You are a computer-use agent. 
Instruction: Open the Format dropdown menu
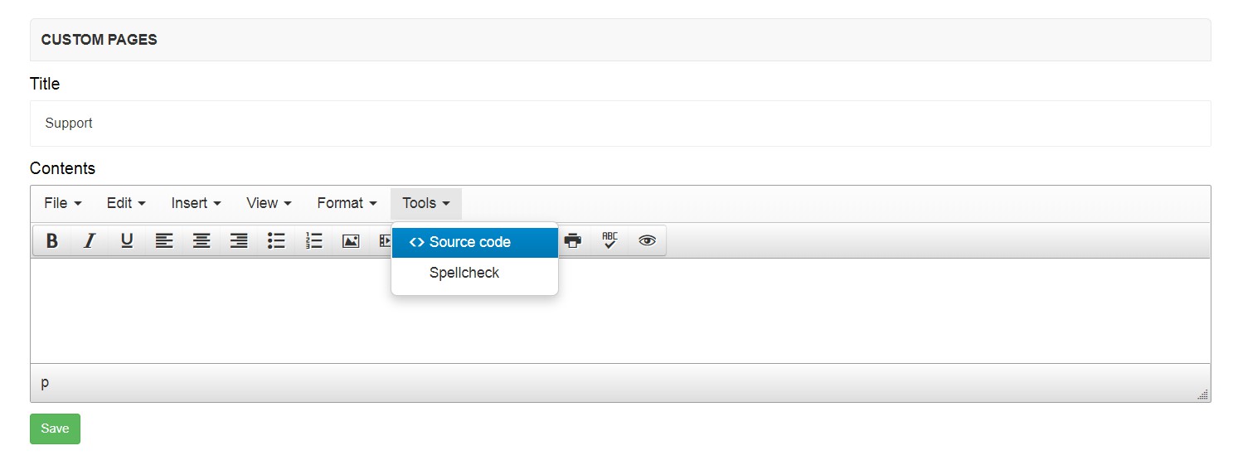pyautogui.click(x=347, y=203)
